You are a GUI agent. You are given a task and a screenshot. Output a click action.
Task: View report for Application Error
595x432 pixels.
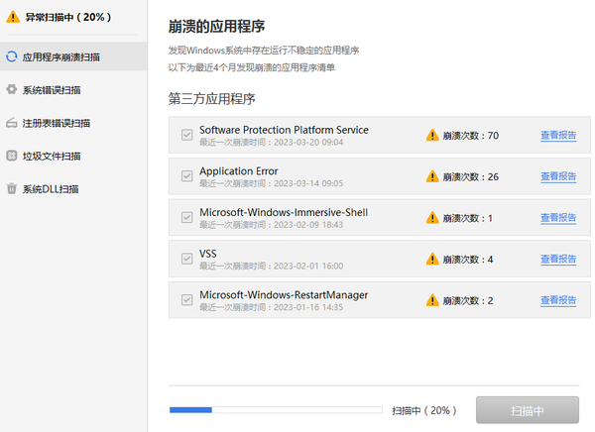(x=558, y=176)
